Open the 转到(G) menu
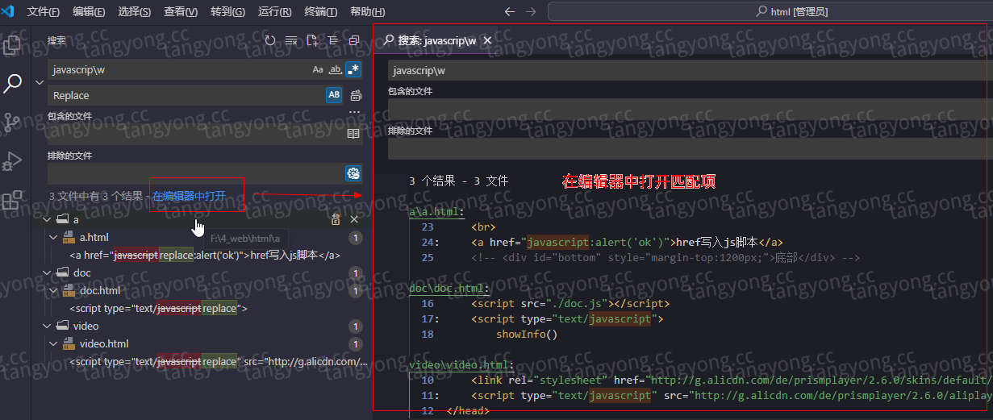The width and height of the screenshot is (993, 420). pyautogui.click(x=228, y=12)
